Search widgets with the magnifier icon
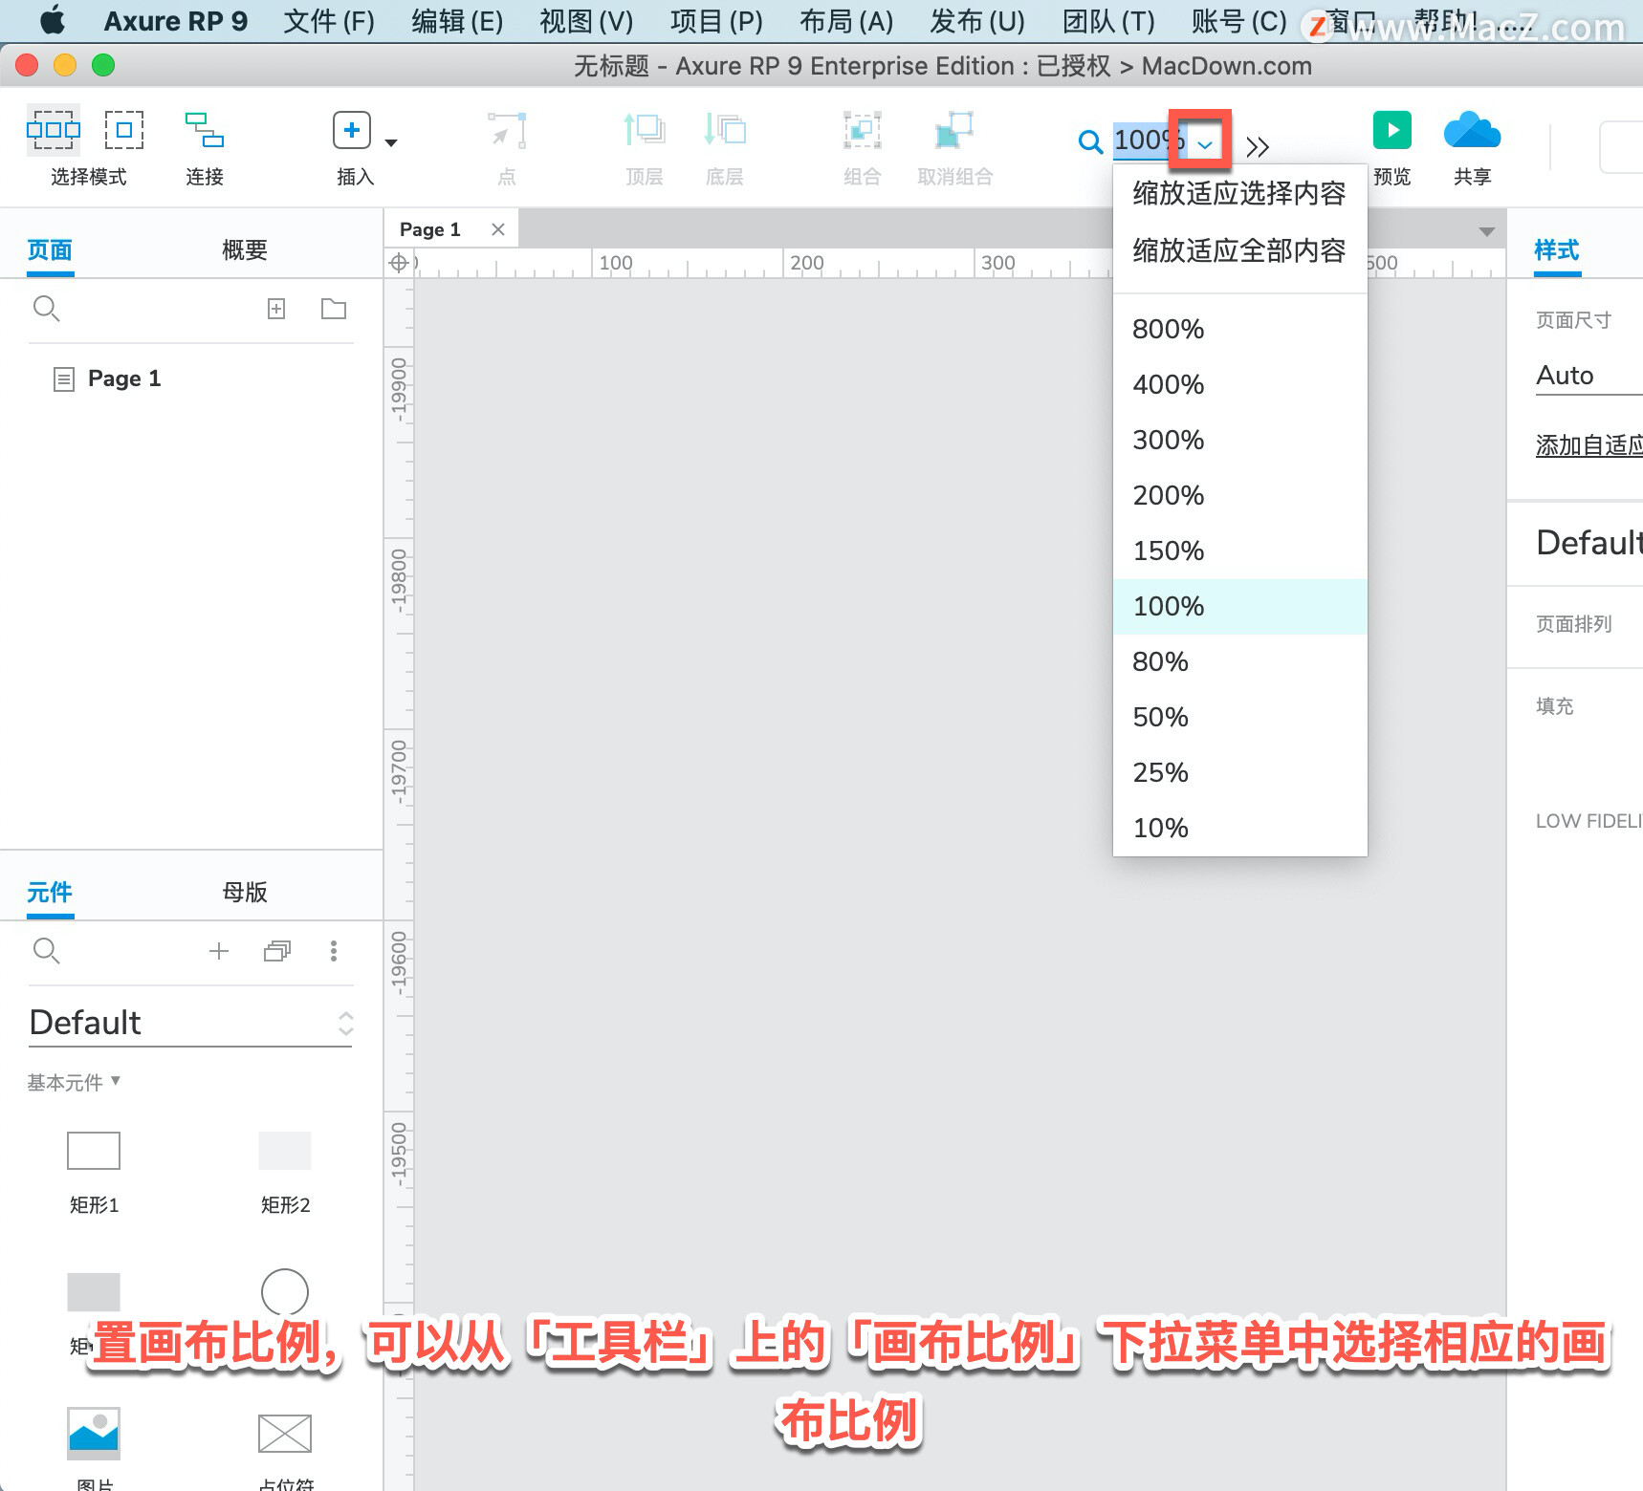The height and width of the screenshot is (1491, 1643). point(46,951)
